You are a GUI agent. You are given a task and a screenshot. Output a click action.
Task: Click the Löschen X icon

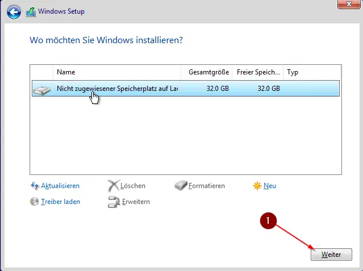[114, 186]
